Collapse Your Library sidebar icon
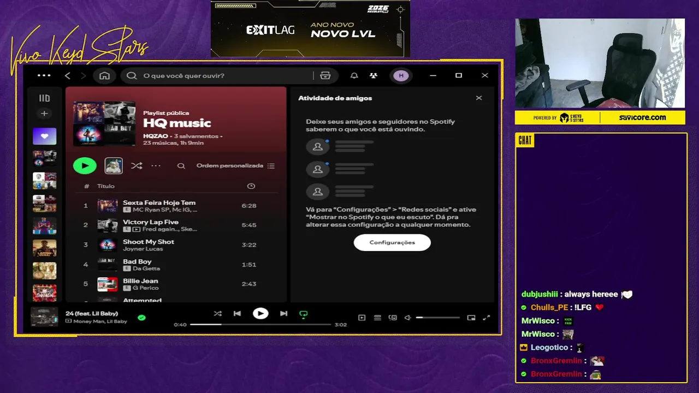 [x=44, y=98]
